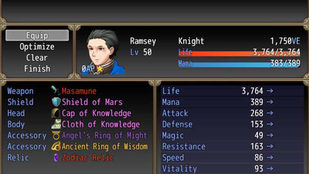Select the Weapon slot label
Image resolution: width=309 pixels, height=174 pixels.
coord(21,91)
